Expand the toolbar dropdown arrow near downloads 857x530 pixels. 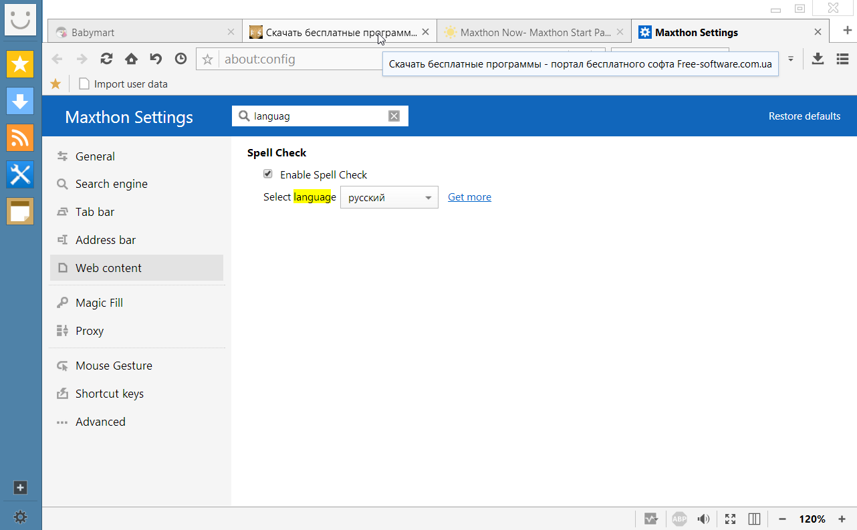click(791, 59)
